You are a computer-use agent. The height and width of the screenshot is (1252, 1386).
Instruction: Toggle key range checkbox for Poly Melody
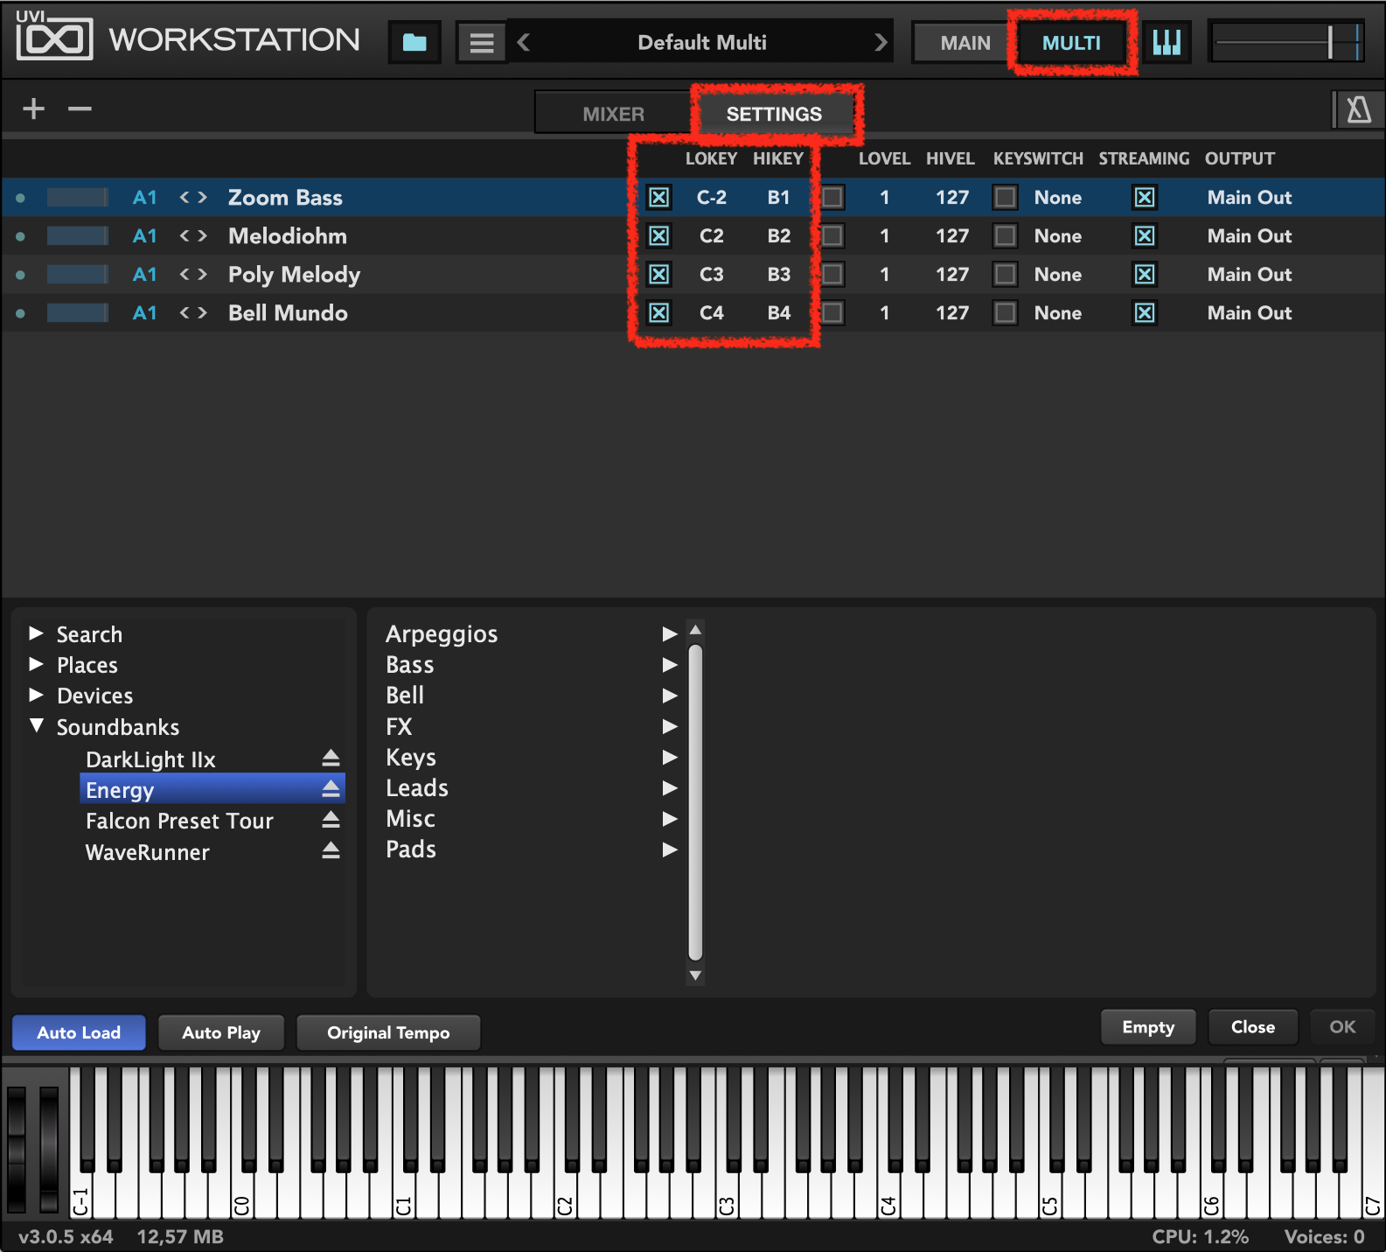coord(658,275)
